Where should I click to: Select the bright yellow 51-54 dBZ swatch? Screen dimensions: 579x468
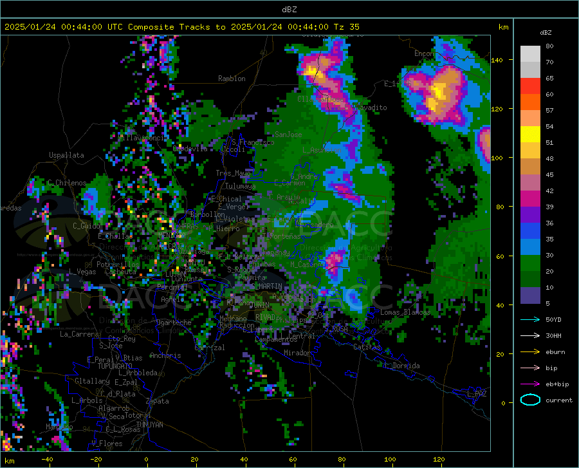530,135
